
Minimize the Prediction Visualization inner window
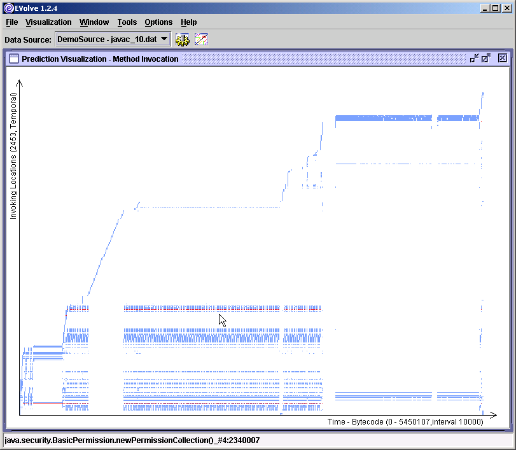click(474, 59)
